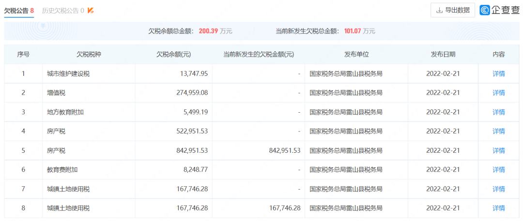Click the 欠税税种 column header

89,54
